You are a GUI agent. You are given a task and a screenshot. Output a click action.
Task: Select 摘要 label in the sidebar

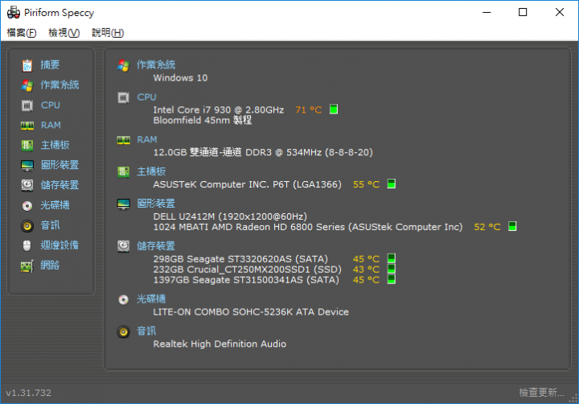pos(50,65)
